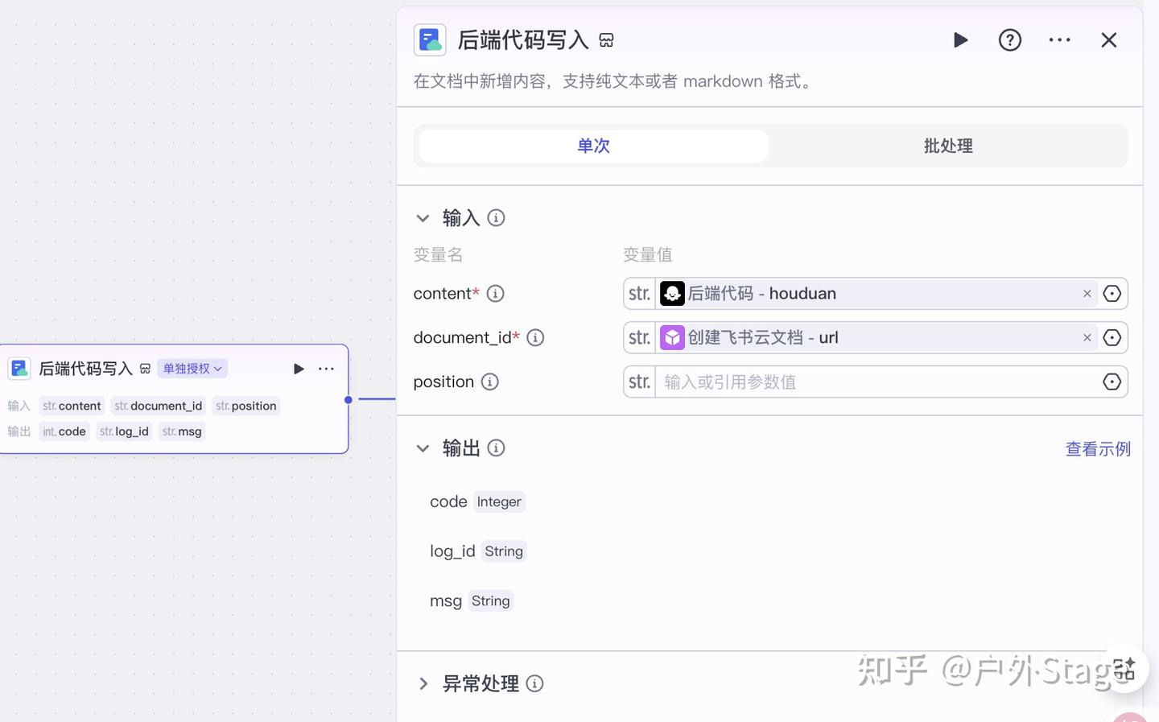The width and height of the screenshot is (1159, 722).
Task: Click plugin icon on the canvas node
Action: pyautogui.click(x=19, y=369)
